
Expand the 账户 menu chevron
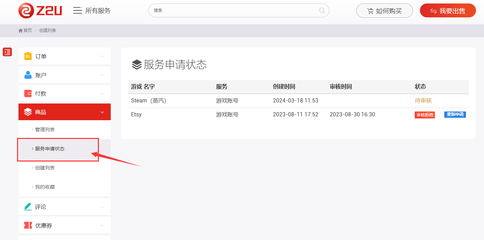102,75
